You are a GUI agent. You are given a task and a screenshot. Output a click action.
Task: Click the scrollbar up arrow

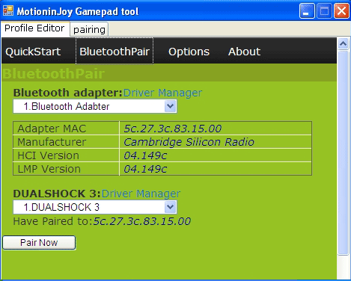pos(343,44)
